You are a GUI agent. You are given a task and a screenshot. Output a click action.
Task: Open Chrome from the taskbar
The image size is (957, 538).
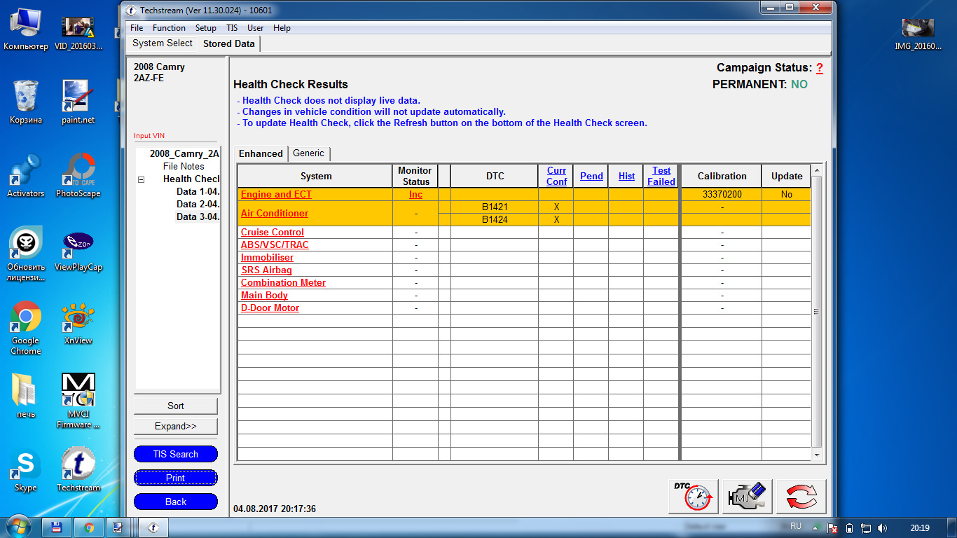tap(89, 527)
